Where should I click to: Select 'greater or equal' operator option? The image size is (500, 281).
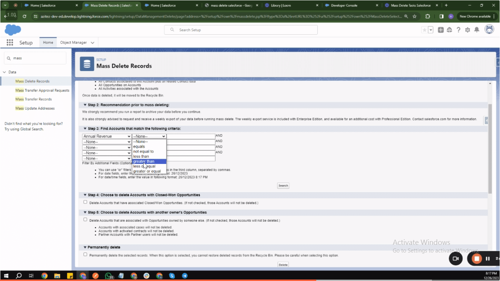[149, 171]
